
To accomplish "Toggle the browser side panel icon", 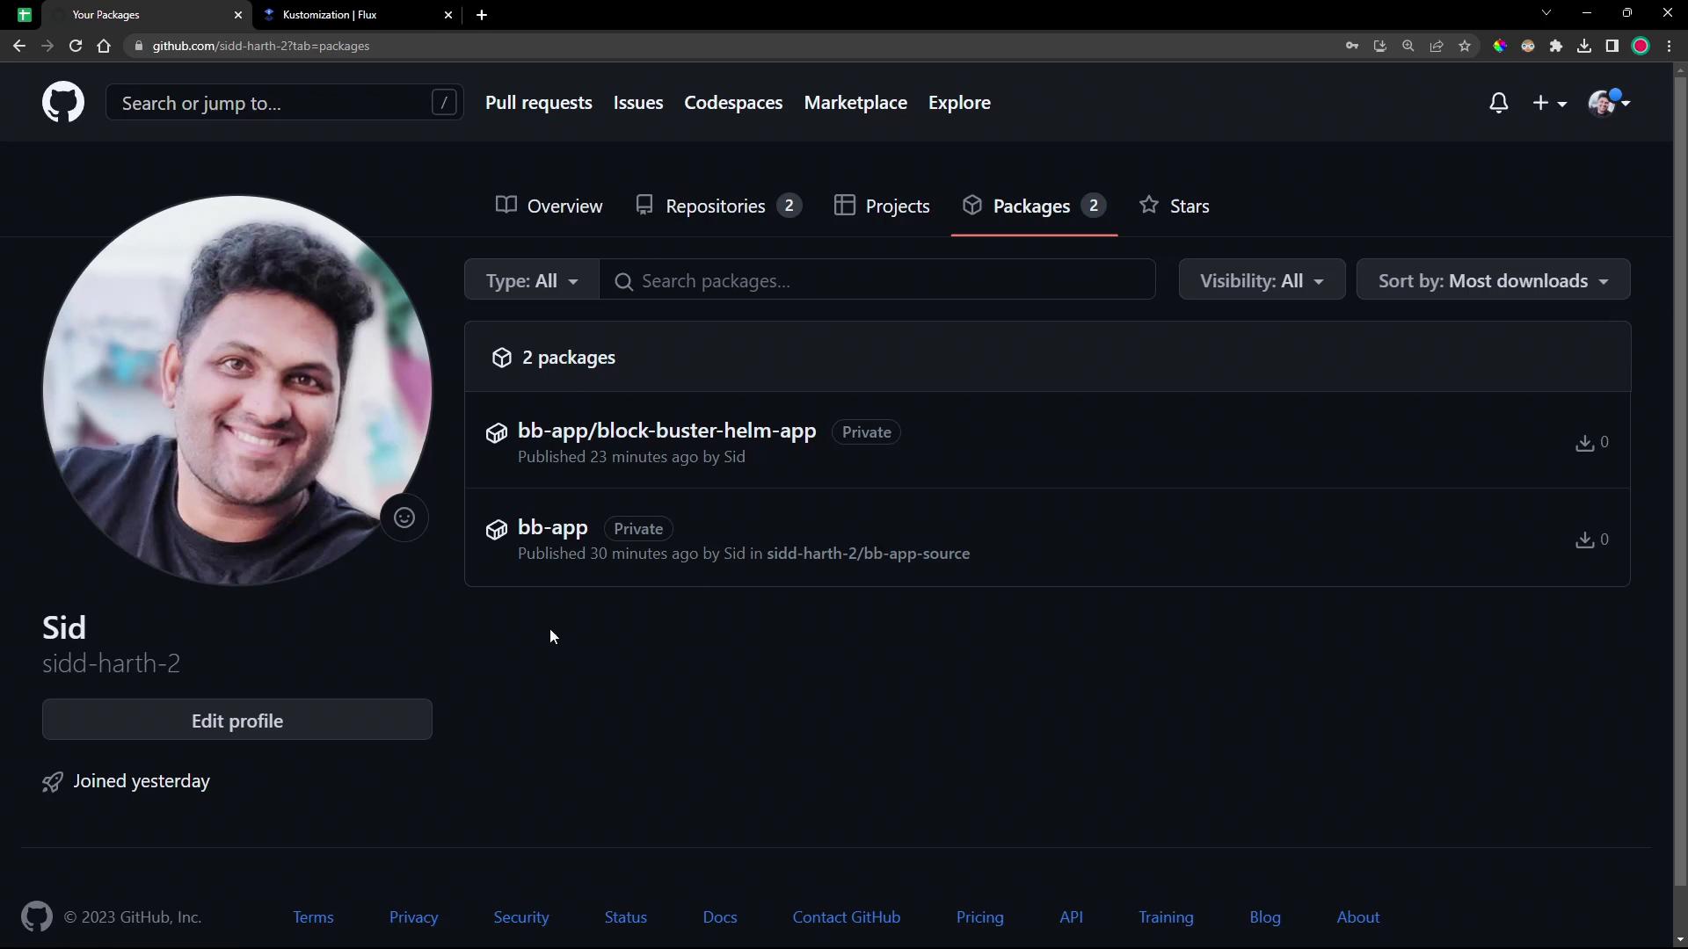I will (x=1612, y=46).
